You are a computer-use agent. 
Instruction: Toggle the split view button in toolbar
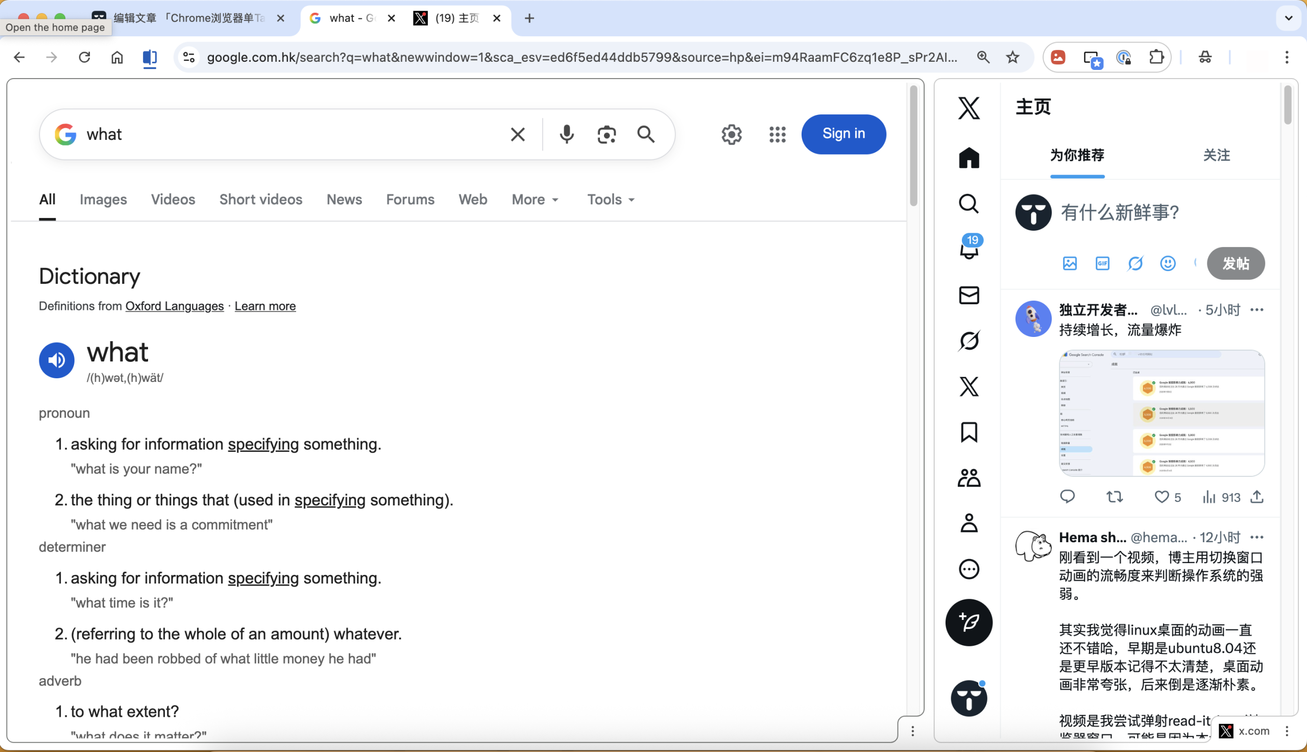click(150, 57)
